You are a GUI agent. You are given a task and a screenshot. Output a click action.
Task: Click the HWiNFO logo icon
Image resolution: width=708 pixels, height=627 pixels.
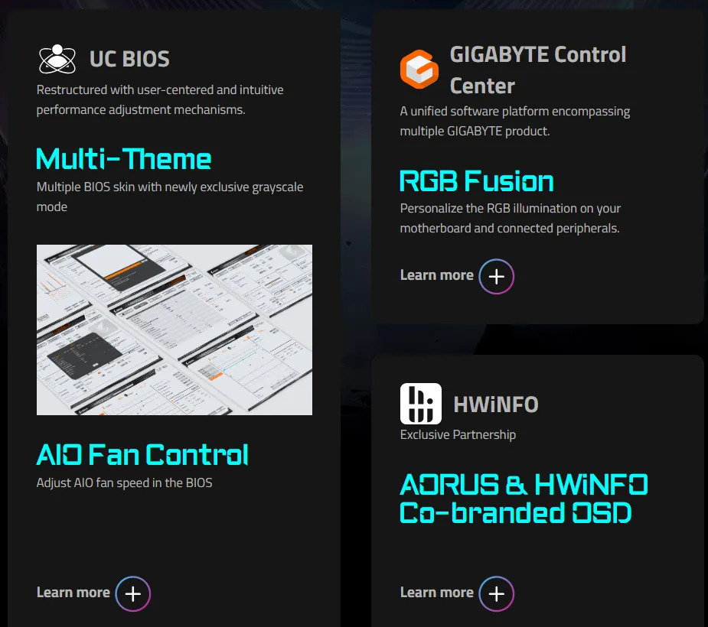click(420, 404)
